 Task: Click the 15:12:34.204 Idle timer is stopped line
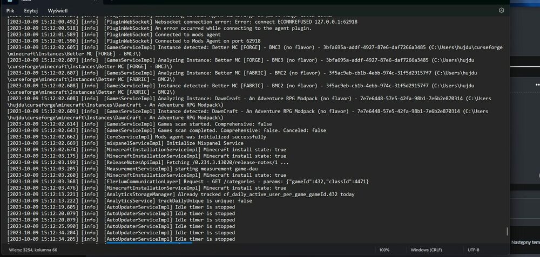(x=121, y=233)
